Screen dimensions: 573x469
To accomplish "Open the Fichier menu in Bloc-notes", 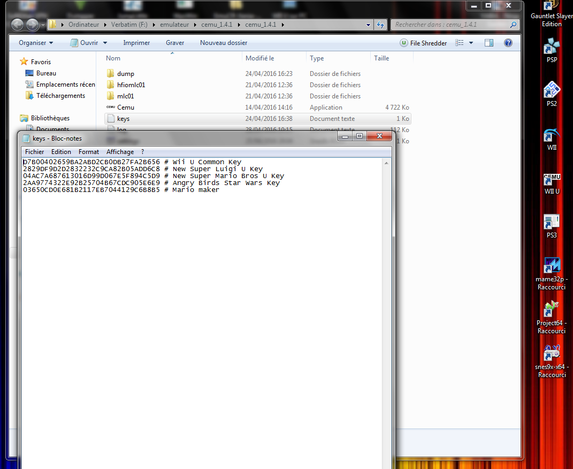I will 34,152.
